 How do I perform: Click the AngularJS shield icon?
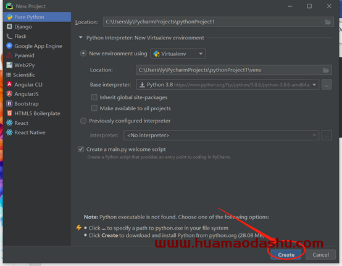pyautogui.click(x=9, y=94)
